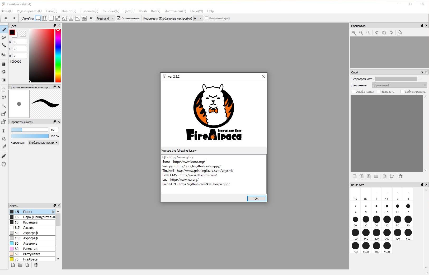
Task: Select the Fill rectangle tool
Action: click(4, 64)
